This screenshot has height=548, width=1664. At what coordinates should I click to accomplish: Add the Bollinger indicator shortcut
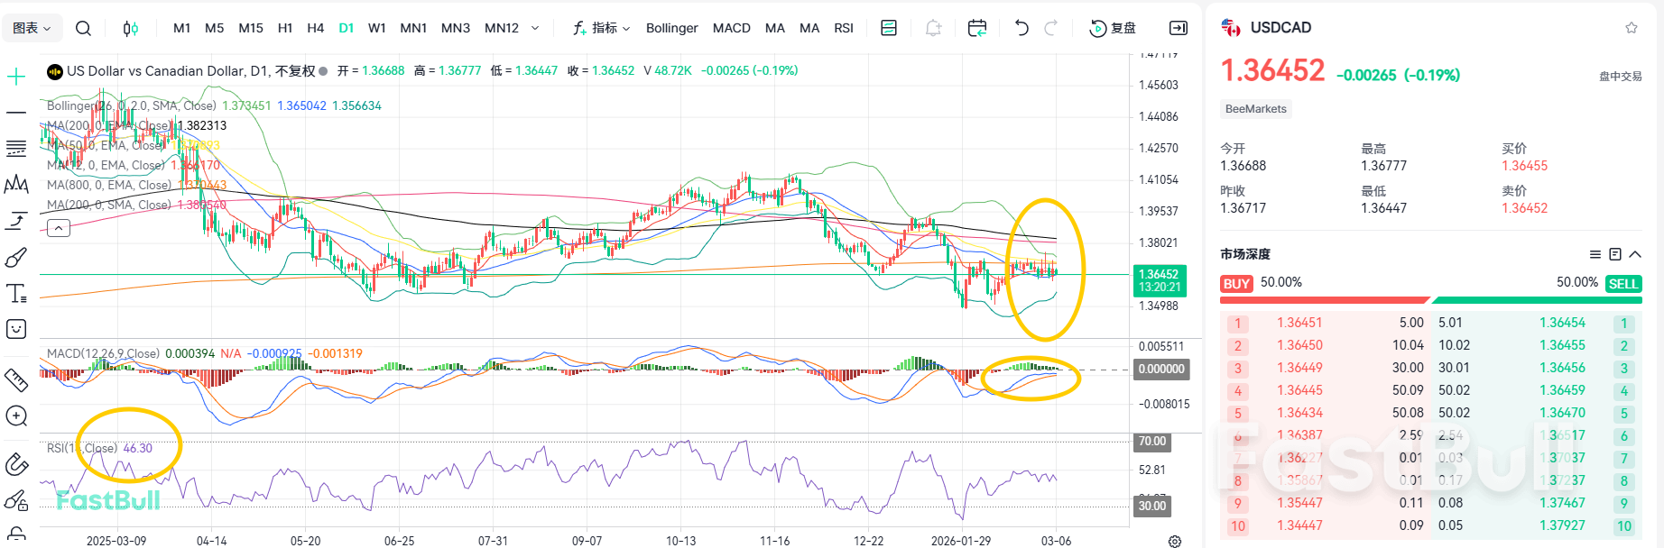coord(671,28)
